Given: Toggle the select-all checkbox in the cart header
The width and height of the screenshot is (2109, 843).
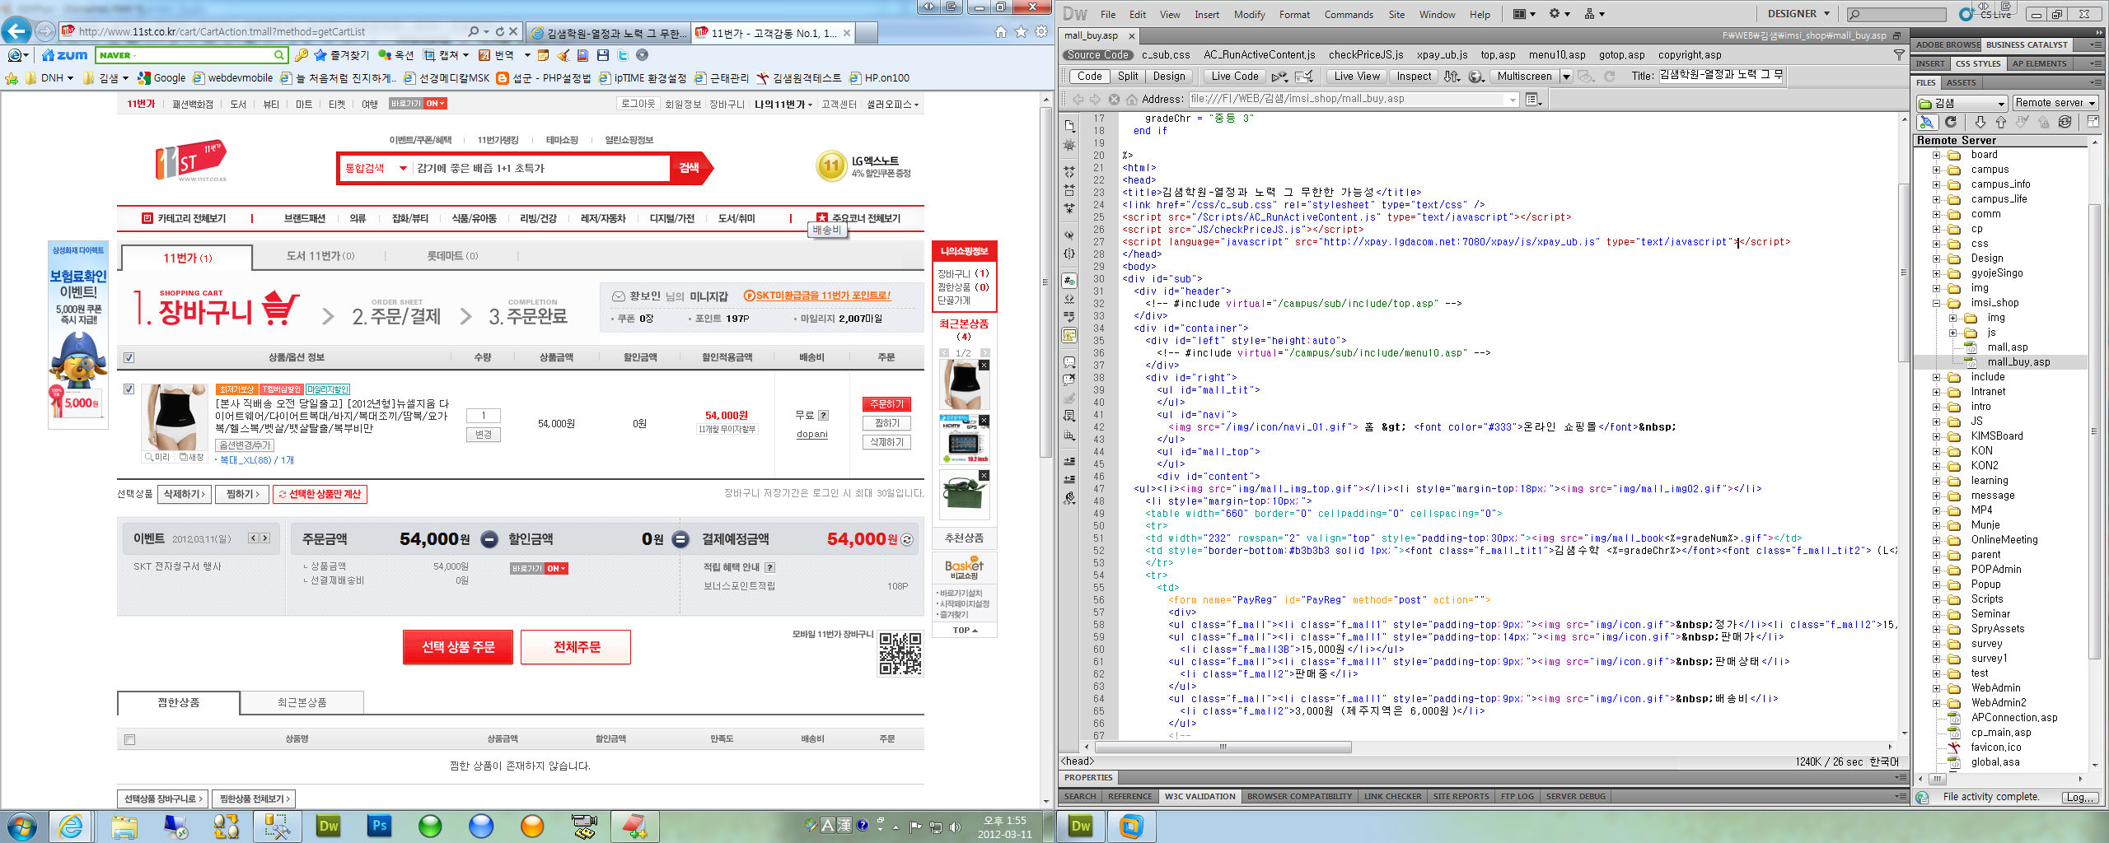Looking at the screenshot, I should coord(129,357).
